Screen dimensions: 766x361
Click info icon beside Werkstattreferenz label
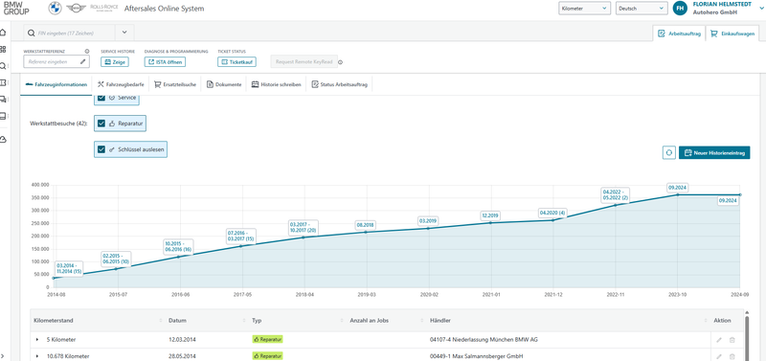87,51
